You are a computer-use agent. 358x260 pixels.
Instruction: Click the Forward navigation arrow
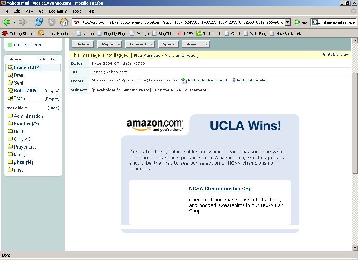22,22
